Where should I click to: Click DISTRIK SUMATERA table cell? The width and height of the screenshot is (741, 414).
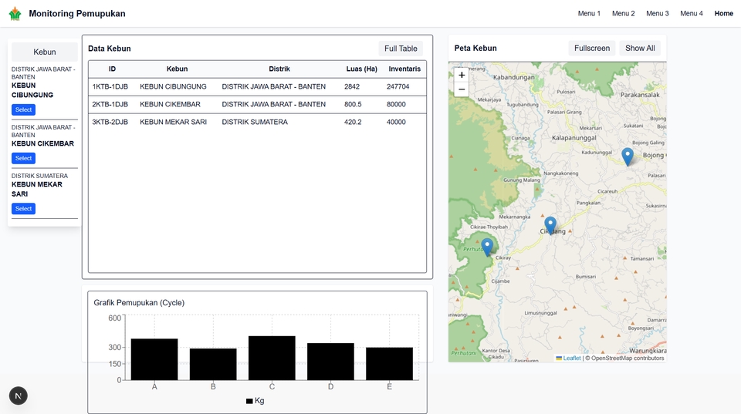[x=255, y=123]
